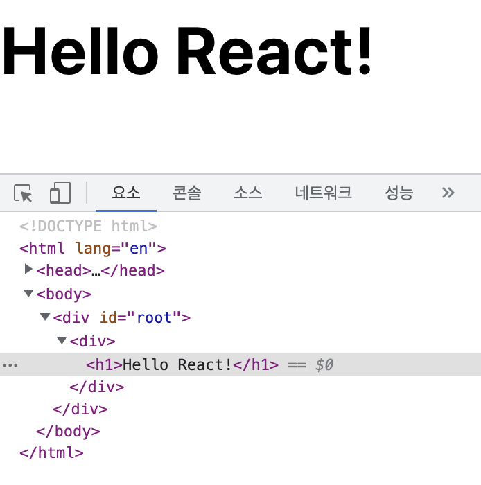The height and width of the screenshot is (485, 481).
Task: Select the head element row
Action: point(100,271)
